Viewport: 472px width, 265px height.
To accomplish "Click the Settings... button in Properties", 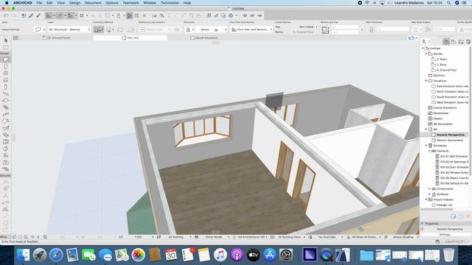I will tap(445, 234).
